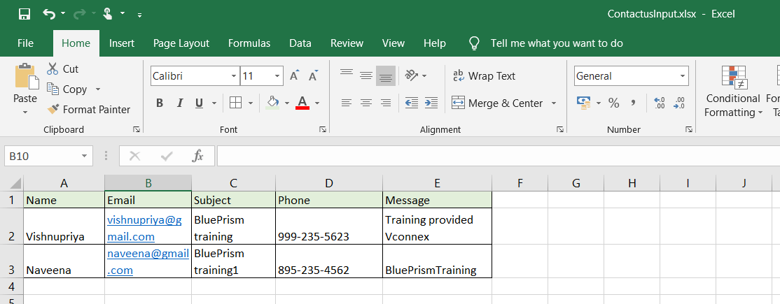Click the Touch/Mouse Mode icon

point(107,14)
